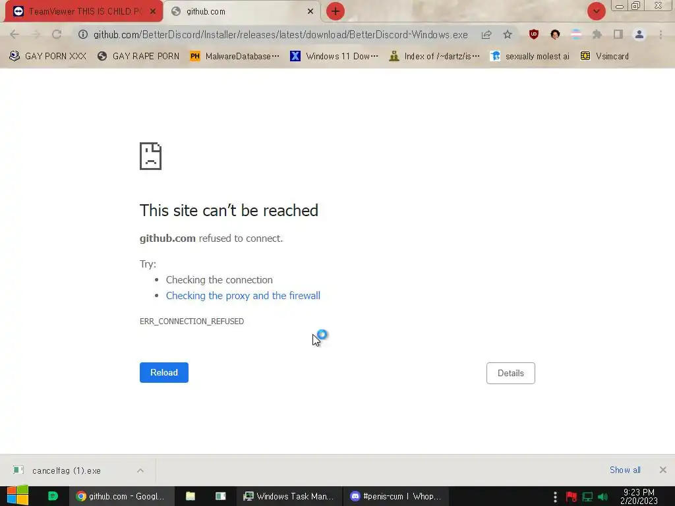Open the MalwareDatabase bookmark

click(235, 56)
